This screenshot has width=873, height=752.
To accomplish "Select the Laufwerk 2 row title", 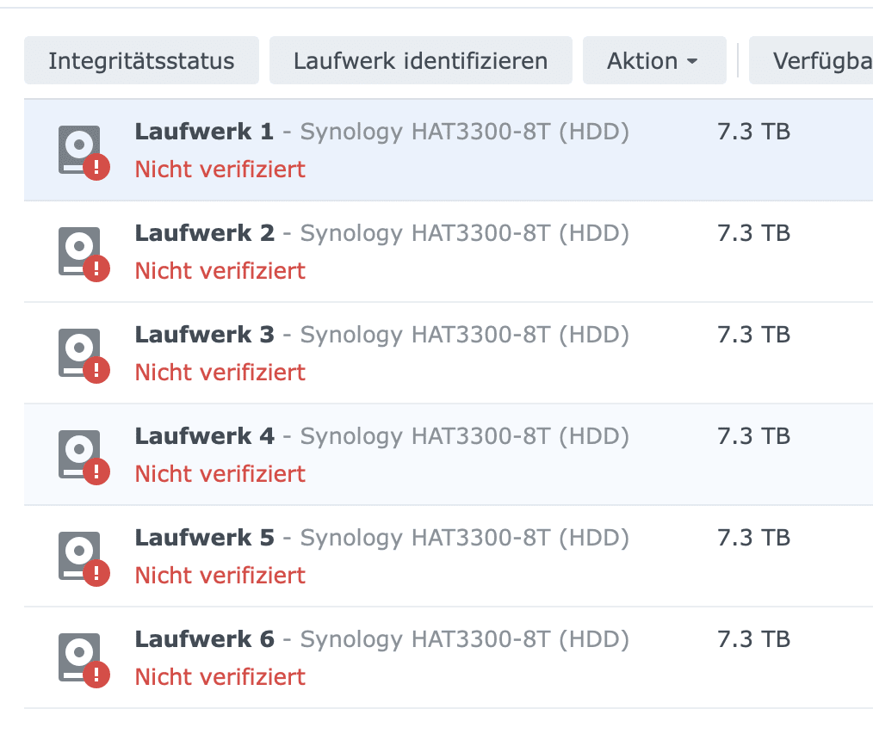I will (x=205, y=233).
